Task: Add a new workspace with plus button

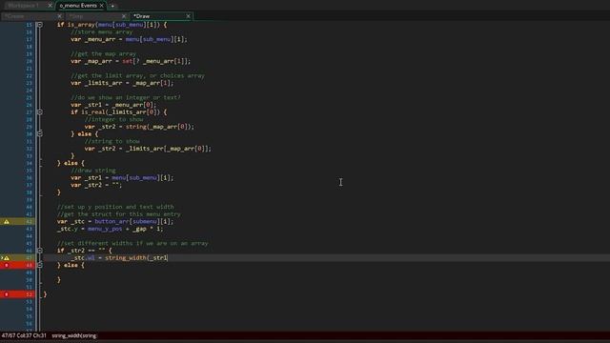Action: click(x=112, y=6)
